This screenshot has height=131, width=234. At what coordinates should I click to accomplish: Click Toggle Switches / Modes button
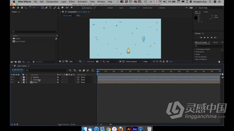66,124
